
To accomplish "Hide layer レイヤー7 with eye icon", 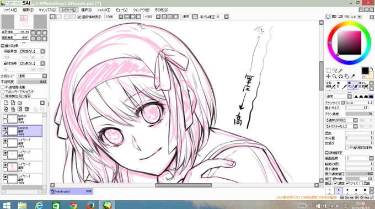I will [x=5, y=141].
